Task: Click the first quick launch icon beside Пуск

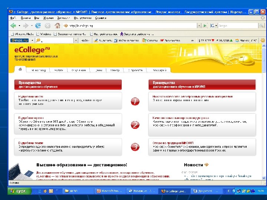Action: click(x=40, y=191)
